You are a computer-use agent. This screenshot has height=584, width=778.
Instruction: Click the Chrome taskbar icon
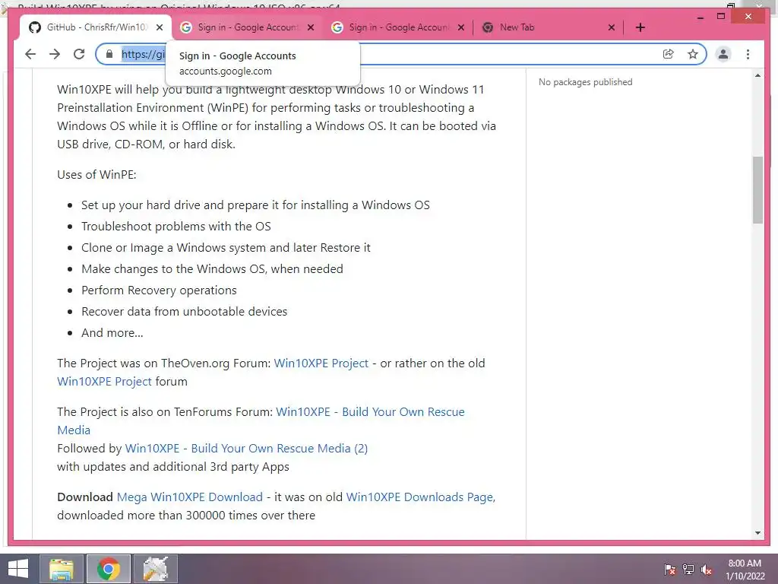108,569
